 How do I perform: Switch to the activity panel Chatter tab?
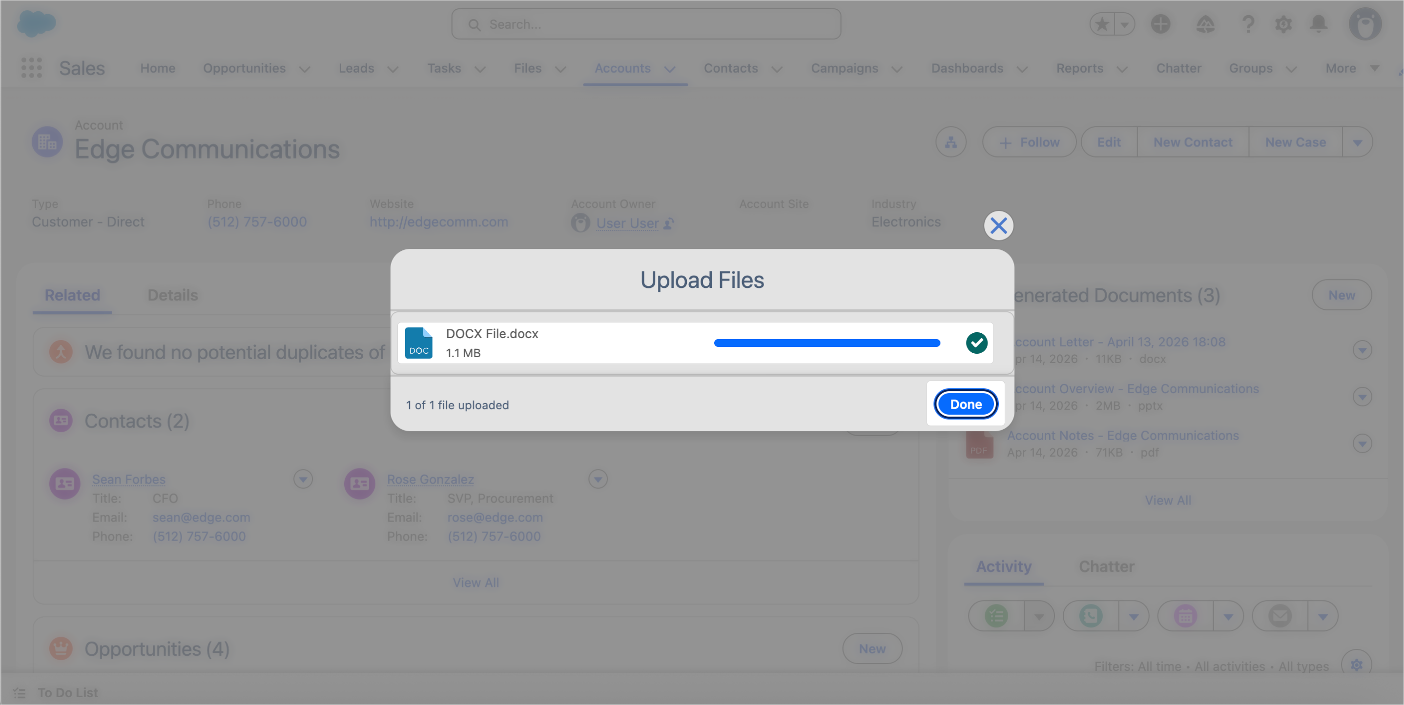(x=1106, y=566)
